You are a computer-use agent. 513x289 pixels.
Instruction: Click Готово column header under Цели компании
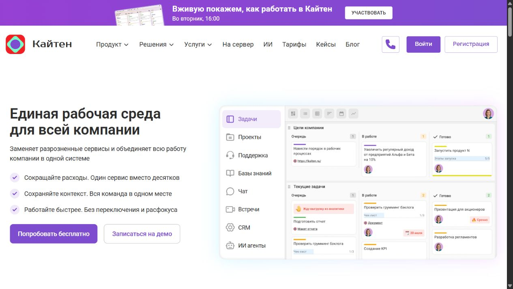point(445,137)
